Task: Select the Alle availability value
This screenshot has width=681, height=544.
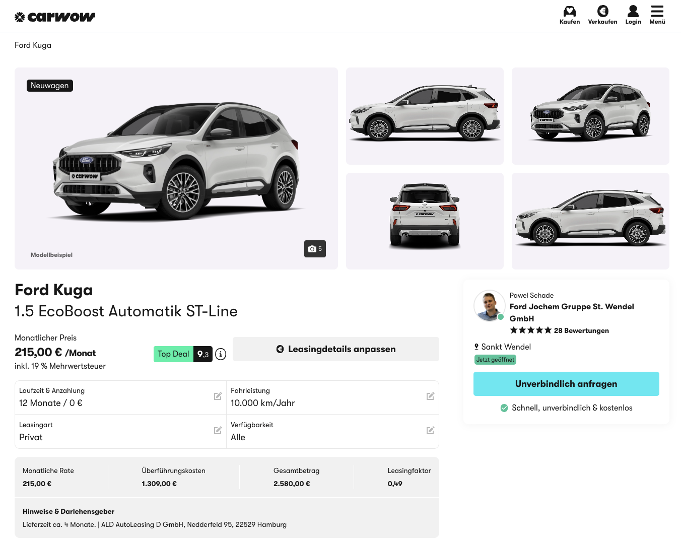Action: (x=238, y=437)
